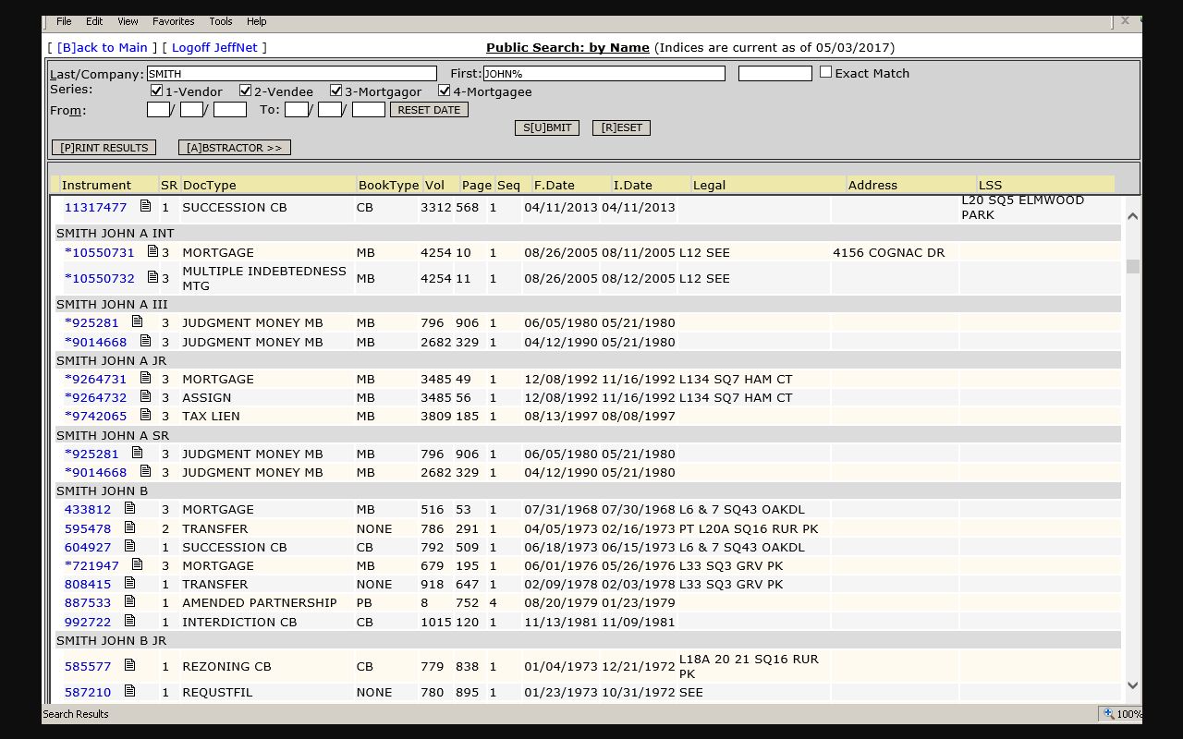
Task: Open document icon for instrument *721947
Action: tap(137, 563)
